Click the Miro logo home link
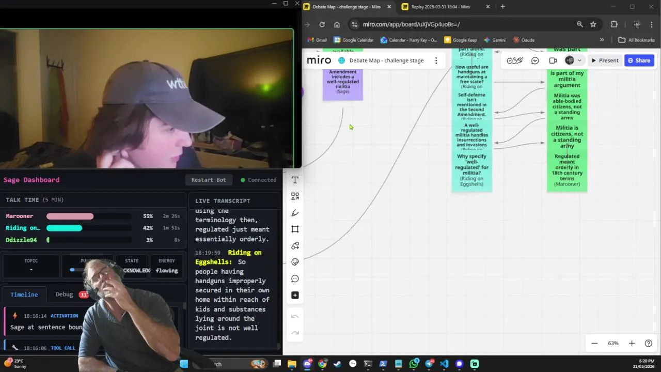 [x=319, y=60]
